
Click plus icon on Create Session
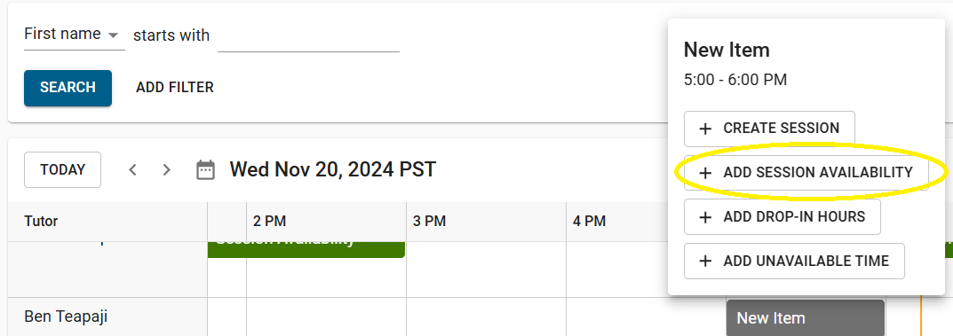click(x=705, y=129)
